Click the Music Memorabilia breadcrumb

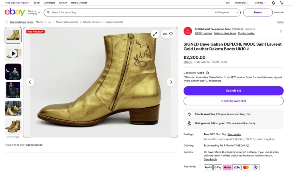(67, 22)
